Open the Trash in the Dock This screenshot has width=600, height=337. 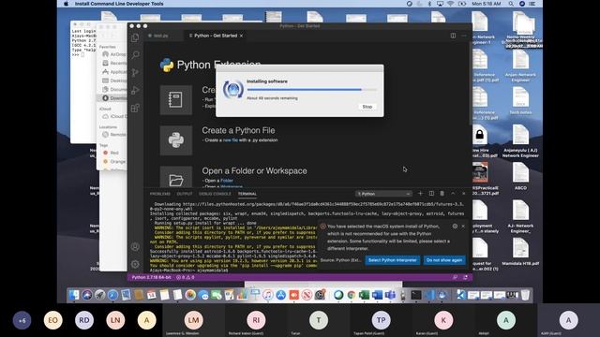click(x=525, y=295)
